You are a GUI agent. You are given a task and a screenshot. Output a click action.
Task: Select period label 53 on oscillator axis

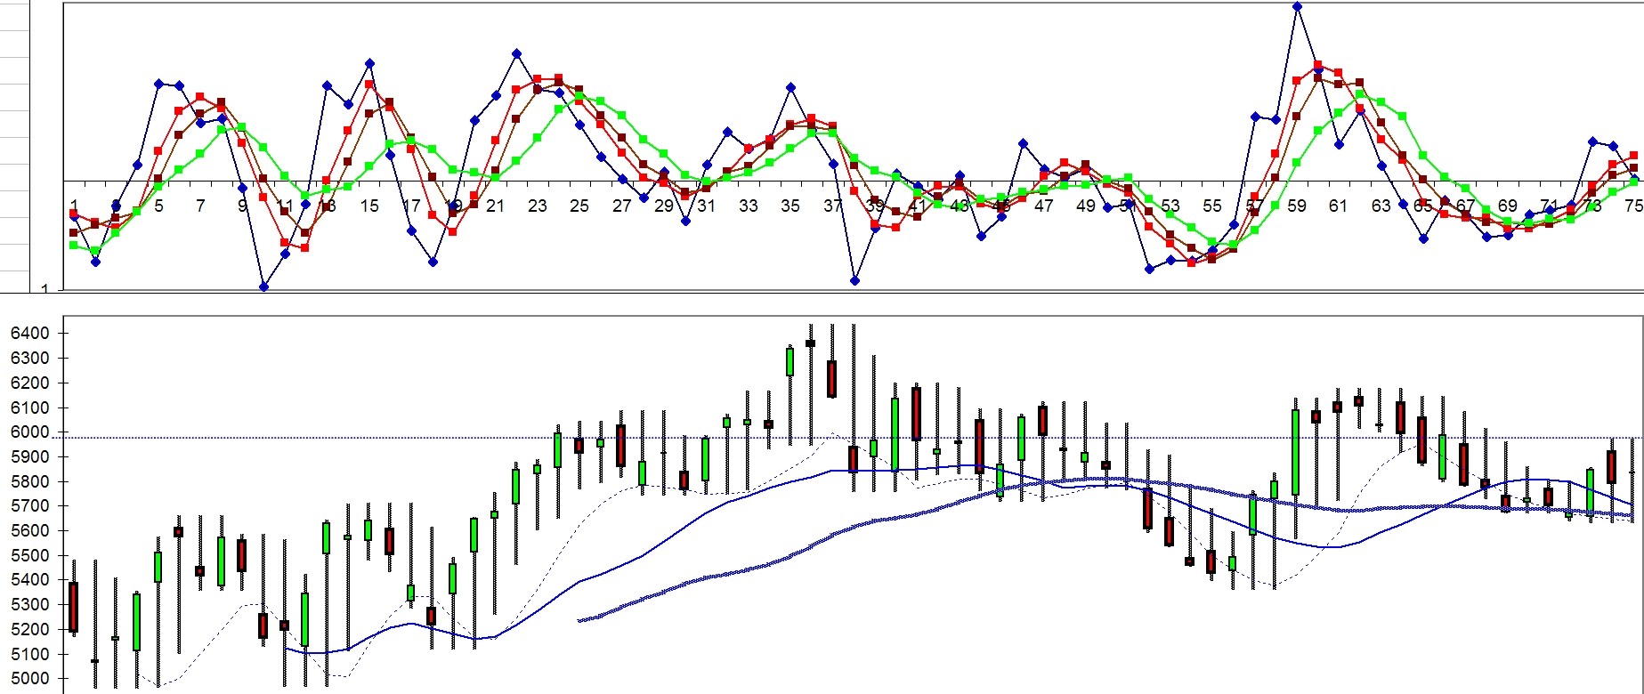pos(1170,206)
